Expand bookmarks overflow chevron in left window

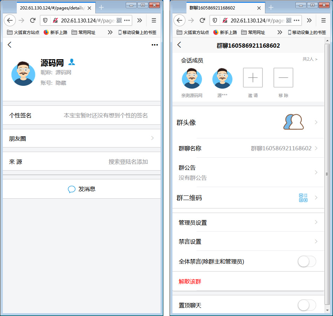(110, 32)
